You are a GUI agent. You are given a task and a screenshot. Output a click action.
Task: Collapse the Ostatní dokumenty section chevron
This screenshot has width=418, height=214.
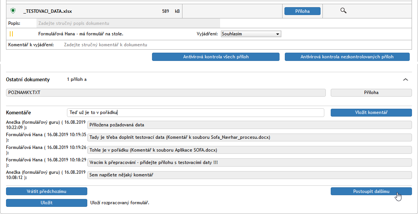click(405, 80)
